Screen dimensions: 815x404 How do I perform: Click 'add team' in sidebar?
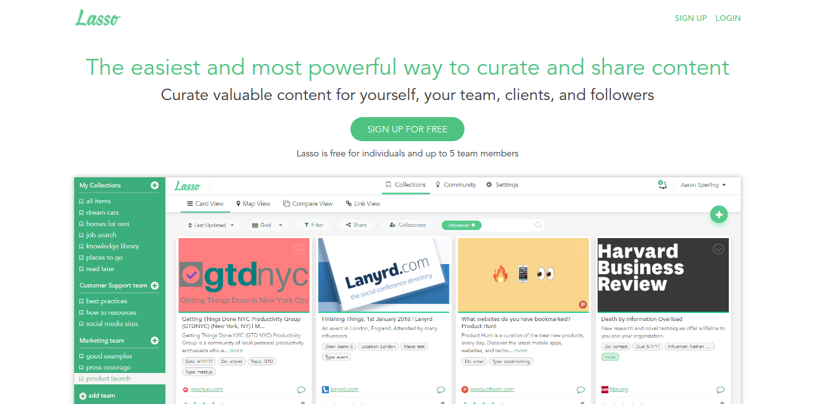click(x=97, y=396)
